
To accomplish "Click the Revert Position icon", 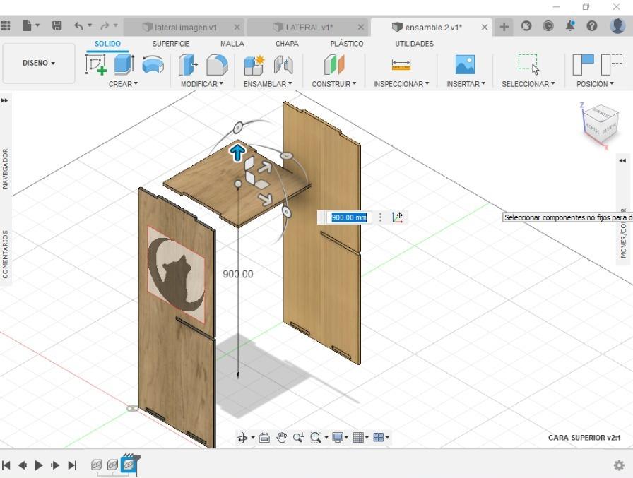I will tap(612, 64).
